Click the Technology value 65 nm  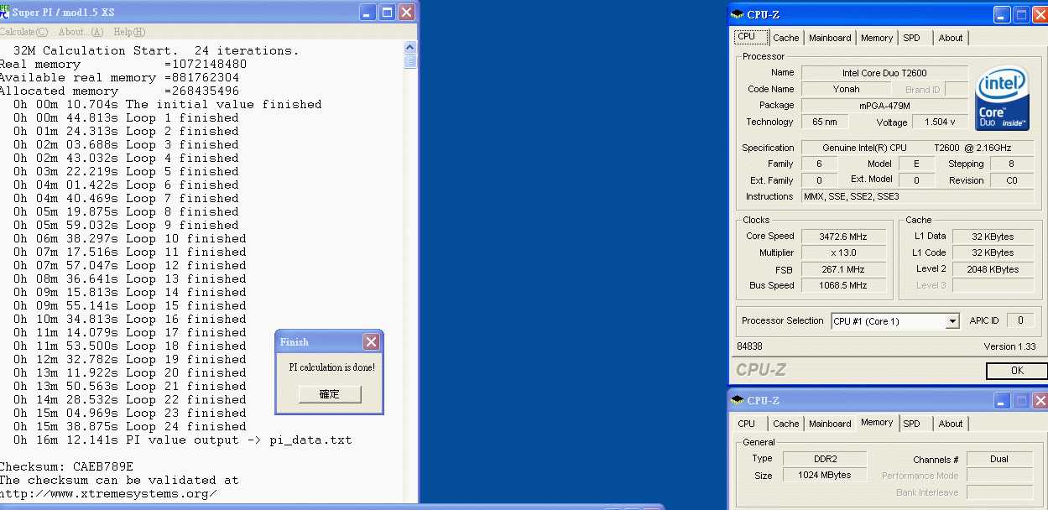[x=825, y=122]
